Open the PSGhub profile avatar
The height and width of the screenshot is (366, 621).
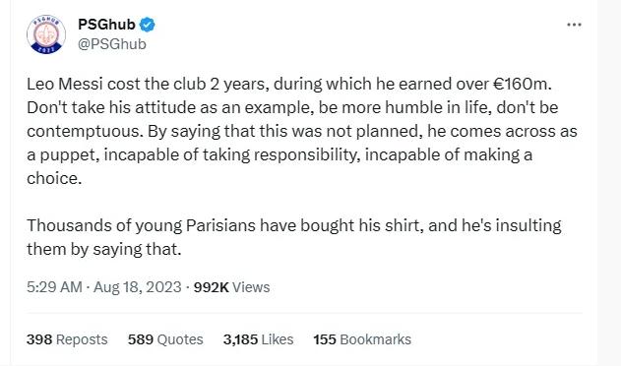point(46,34)
